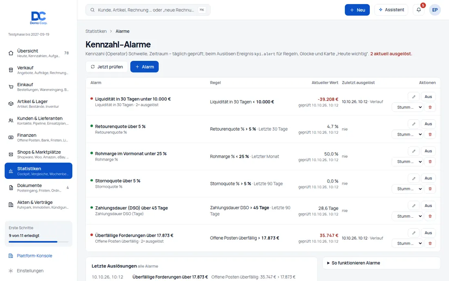Open Verlauf for Überfällige Forderungen alarm
449x281 pixels.
376,238
